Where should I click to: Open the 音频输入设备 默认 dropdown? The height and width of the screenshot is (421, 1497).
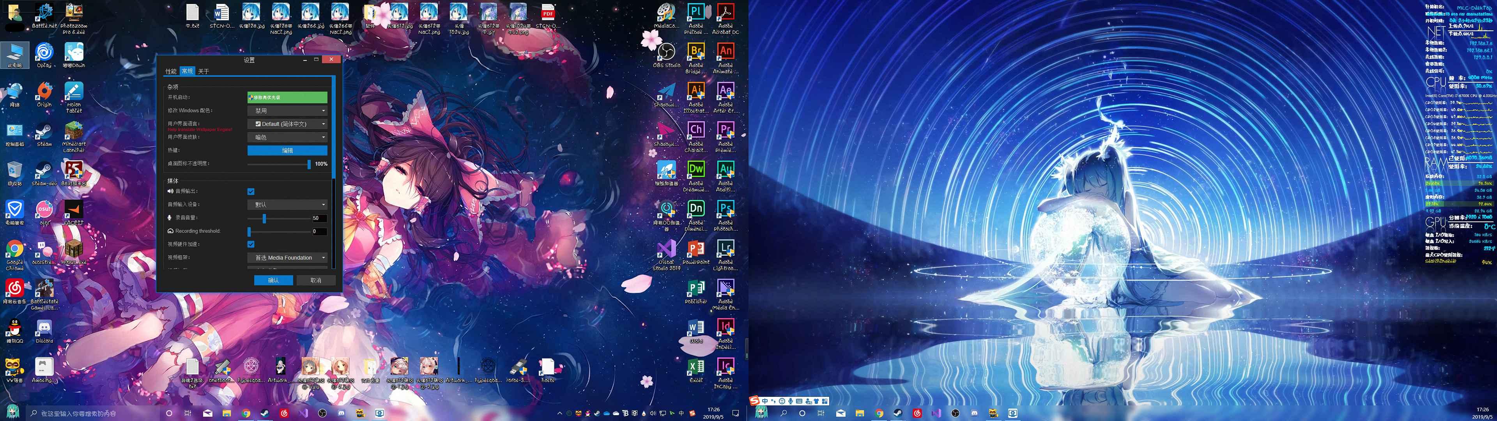[287, 205]
